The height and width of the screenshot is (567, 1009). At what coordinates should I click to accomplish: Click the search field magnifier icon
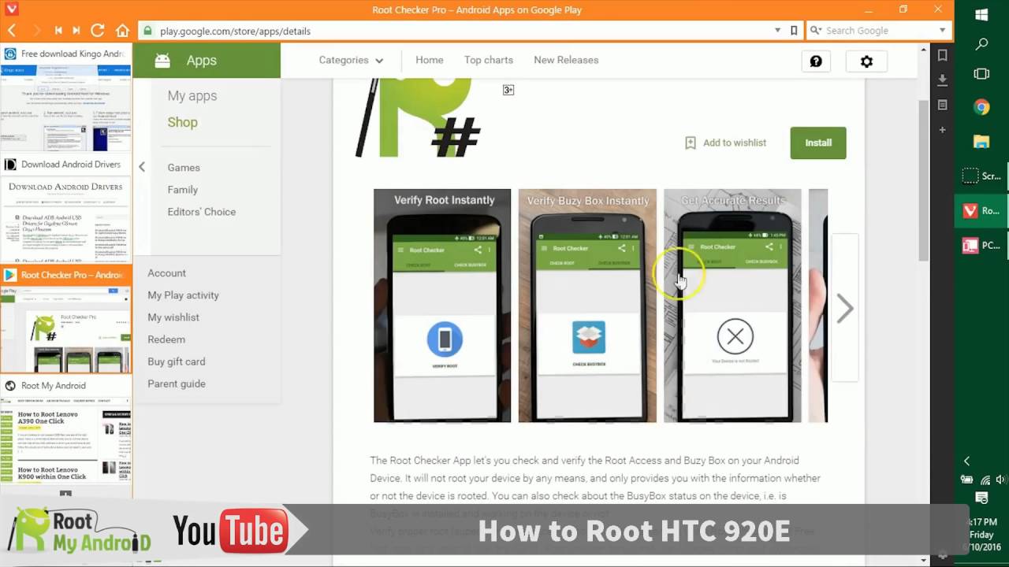click(816, 31)
